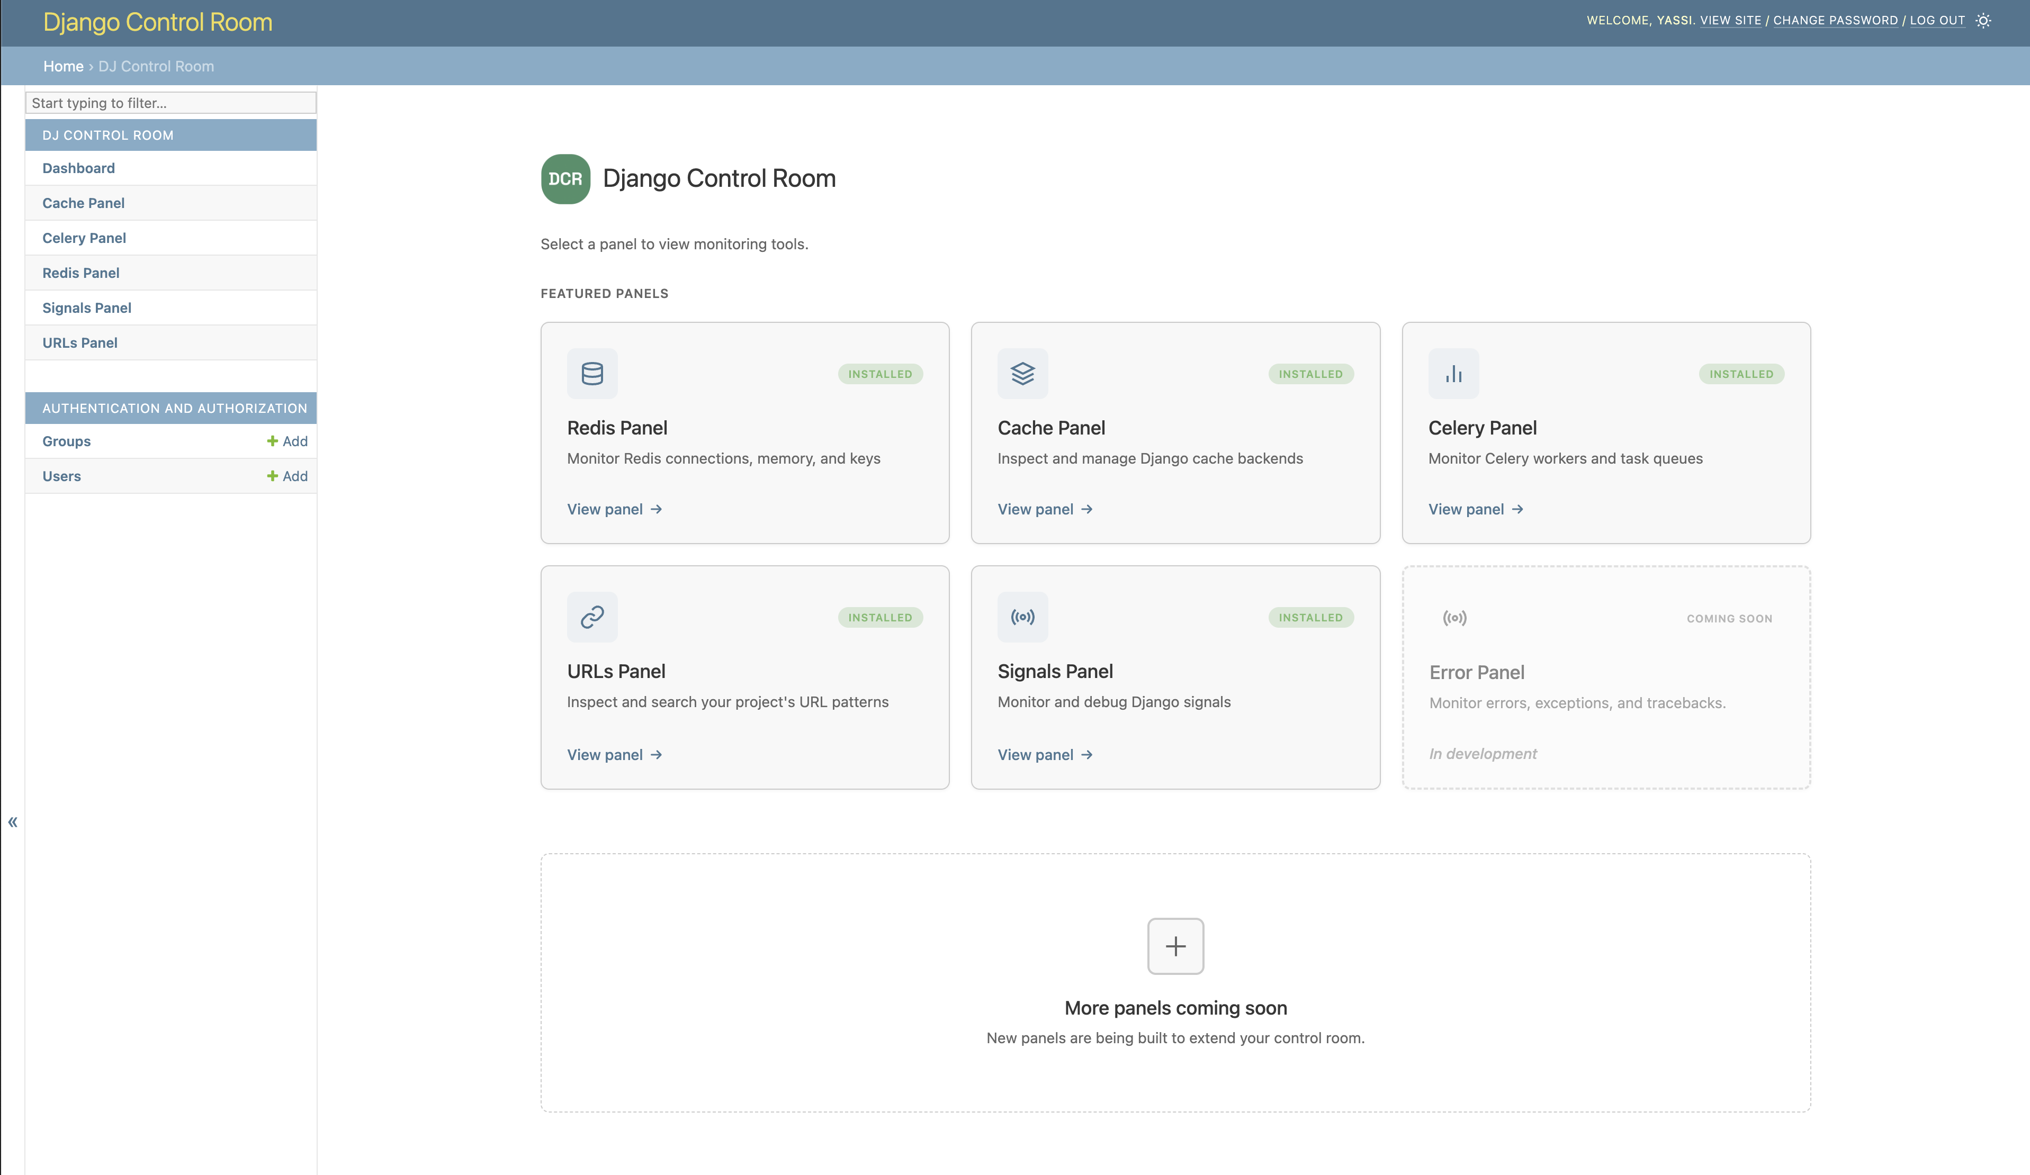Viewport: 2030px width, 1175px height.
Task: Click the Error Panel broadcast icon
Action: coord(1455,618)
